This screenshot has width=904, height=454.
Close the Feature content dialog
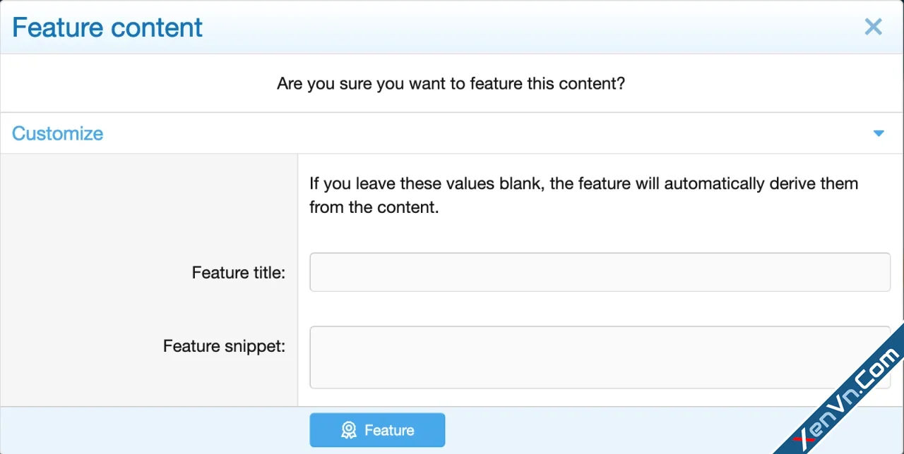point(873,27)
